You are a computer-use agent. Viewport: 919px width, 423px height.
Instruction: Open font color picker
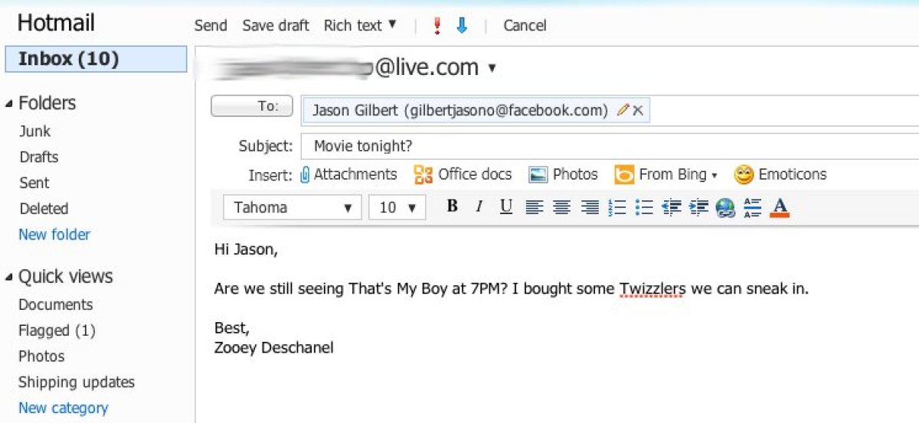(x=780, y=207)
